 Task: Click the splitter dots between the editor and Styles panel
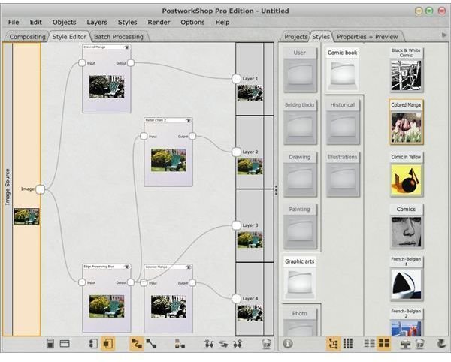pyautogui.click(x=276, y=190)
